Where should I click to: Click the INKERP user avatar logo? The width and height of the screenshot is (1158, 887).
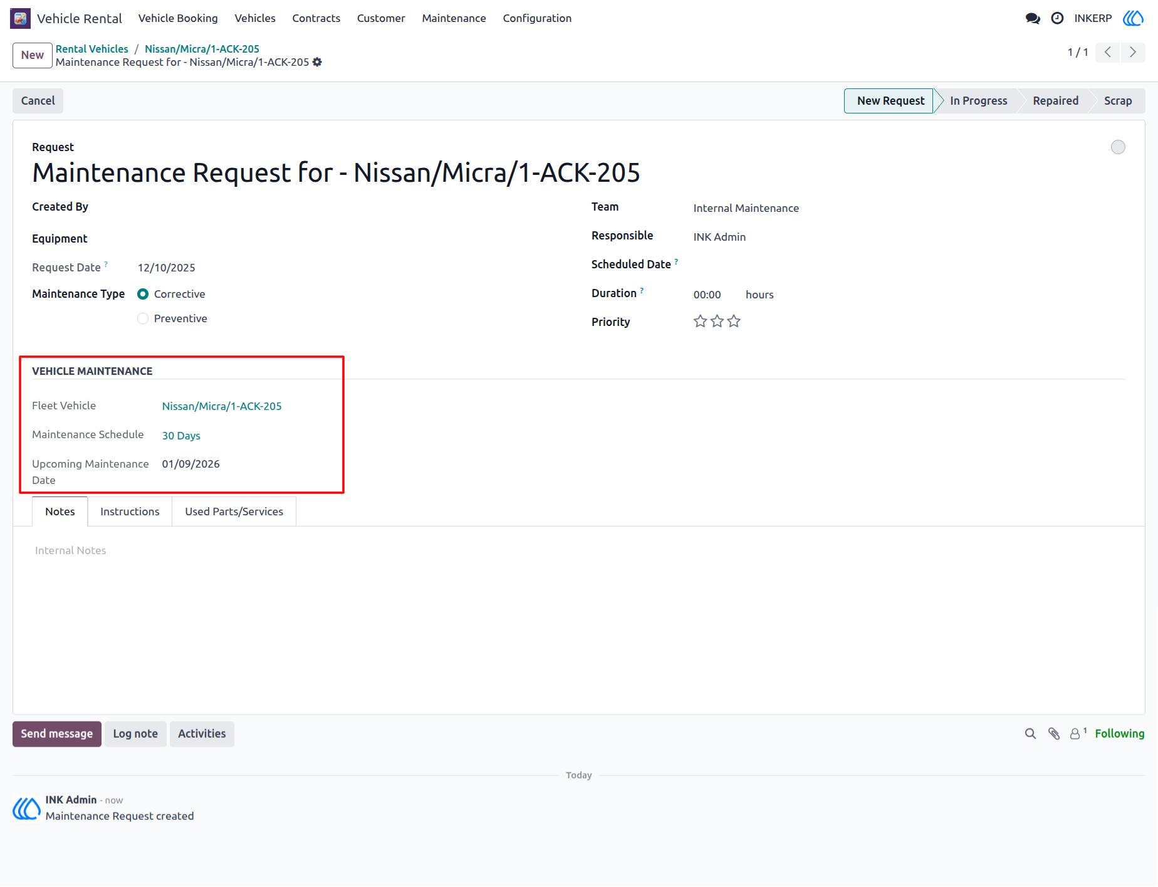click(x=1133, y=18)
